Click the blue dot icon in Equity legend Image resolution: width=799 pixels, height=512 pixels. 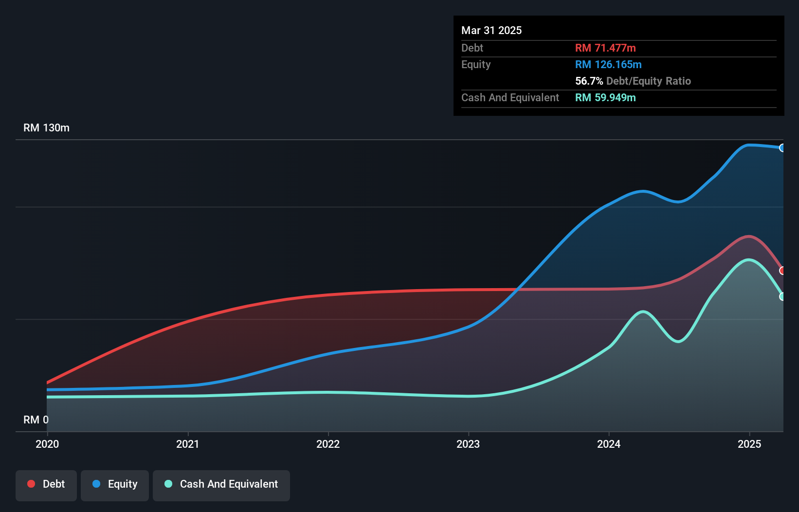coord(96,484)
